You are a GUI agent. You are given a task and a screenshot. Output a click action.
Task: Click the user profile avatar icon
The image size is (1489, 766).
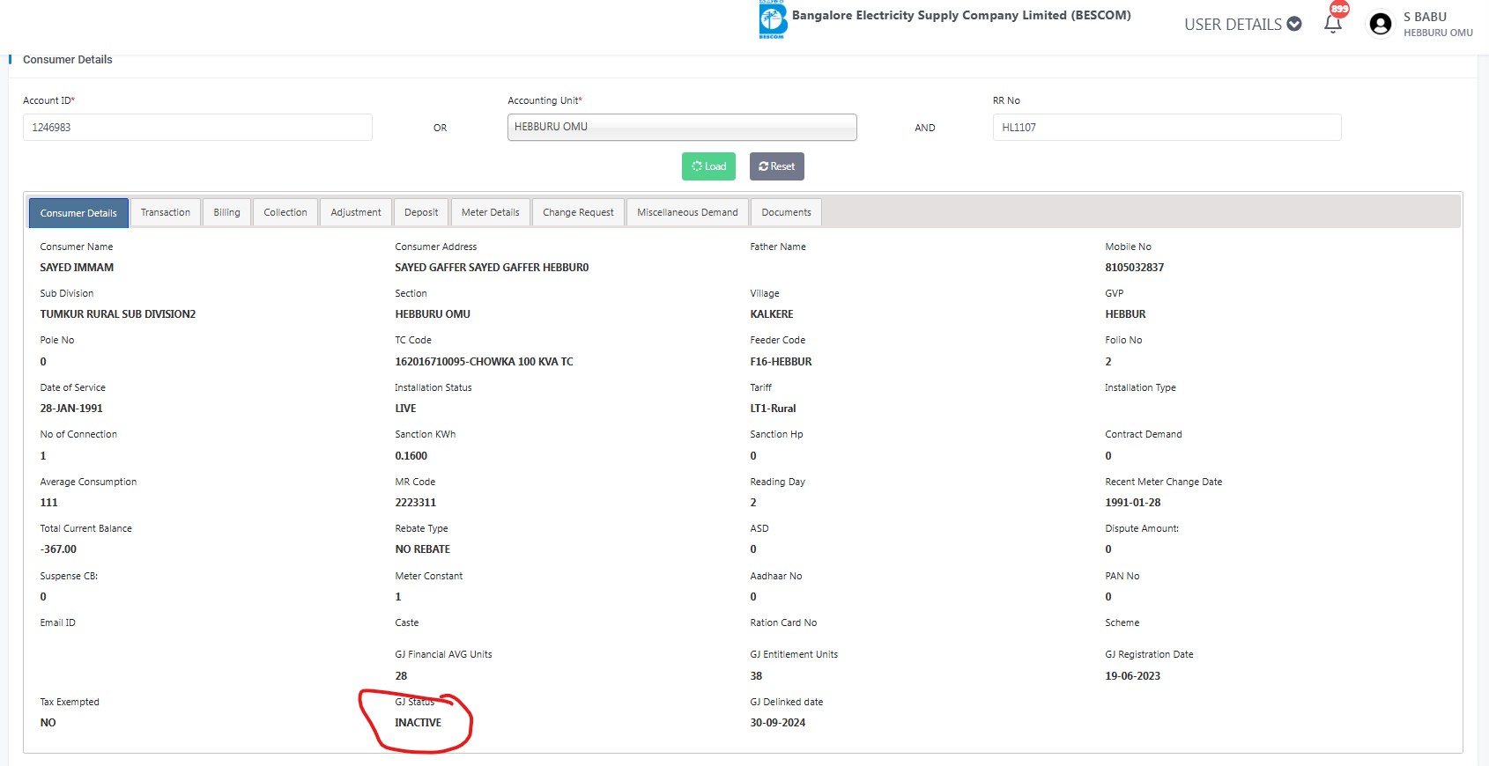[1381, 24]
